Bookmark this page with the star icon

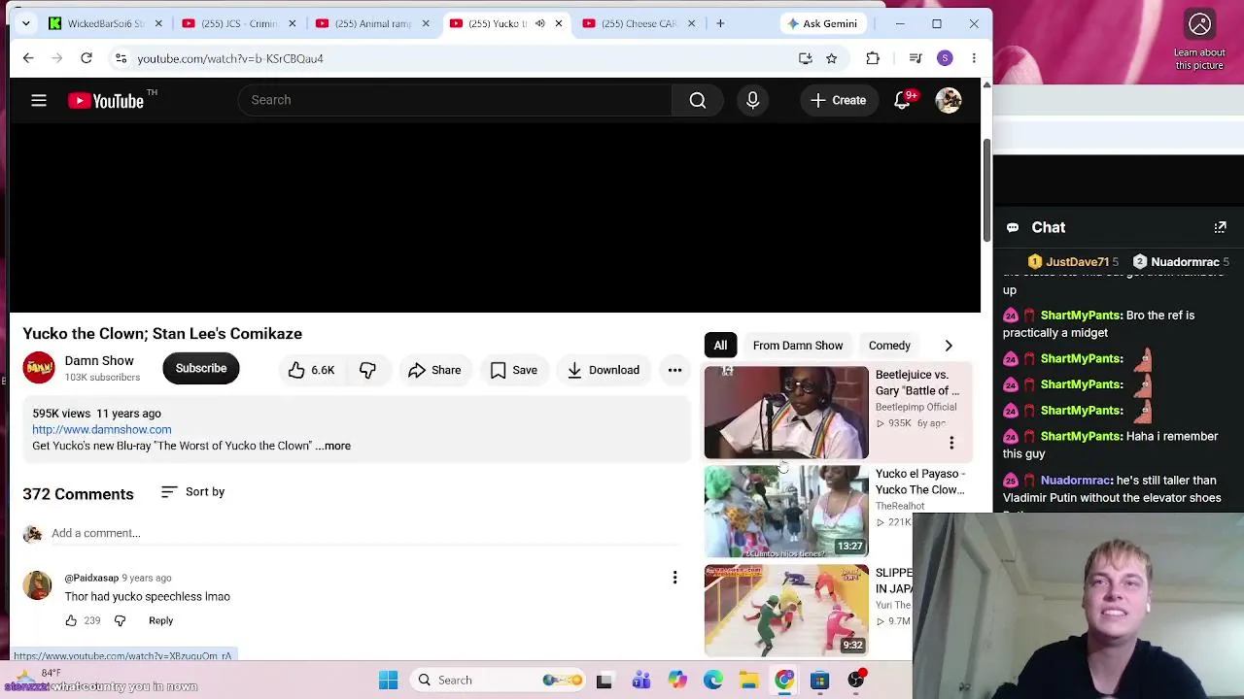coord(831,58)
